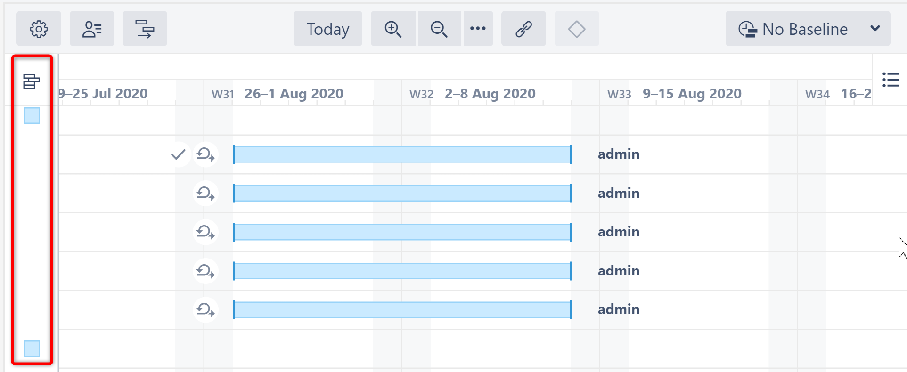Open the more options ellipsis menu
Image resolution: width=907 pixels, height=372 pixels.
[478, 29]
